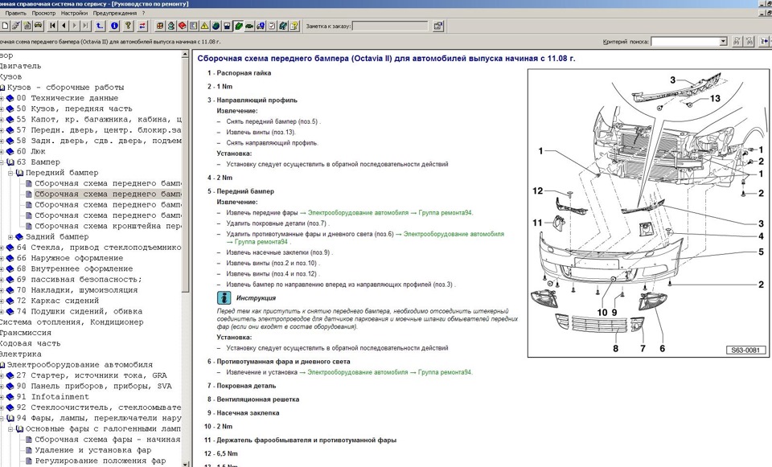Click the tree scrollbar up arrow
The width and height of the screenshot is (772, 467).
[x=185, y=54]
